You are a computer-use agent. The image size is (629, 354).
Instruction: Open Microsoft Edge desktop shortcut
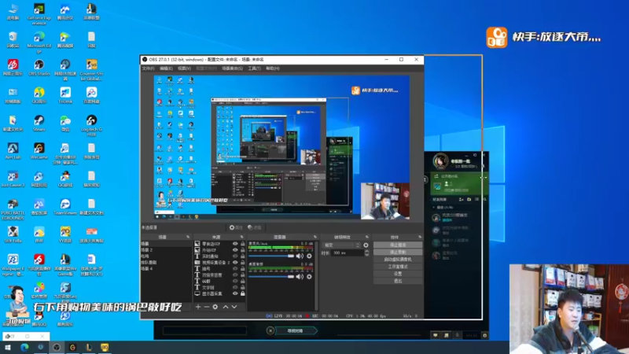pyautogui.click(x=39, y=42)
